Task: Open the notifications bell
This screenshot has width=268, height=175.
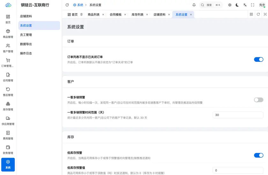Action: 194,5
